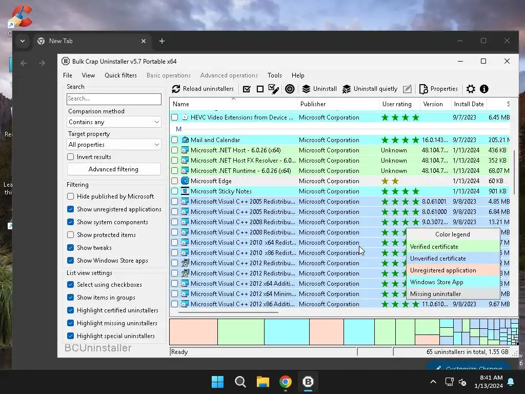This screenshot has height=394, width=525.
Task: Click the invert selection toolbar icon
Action: [x=274, y=89]
